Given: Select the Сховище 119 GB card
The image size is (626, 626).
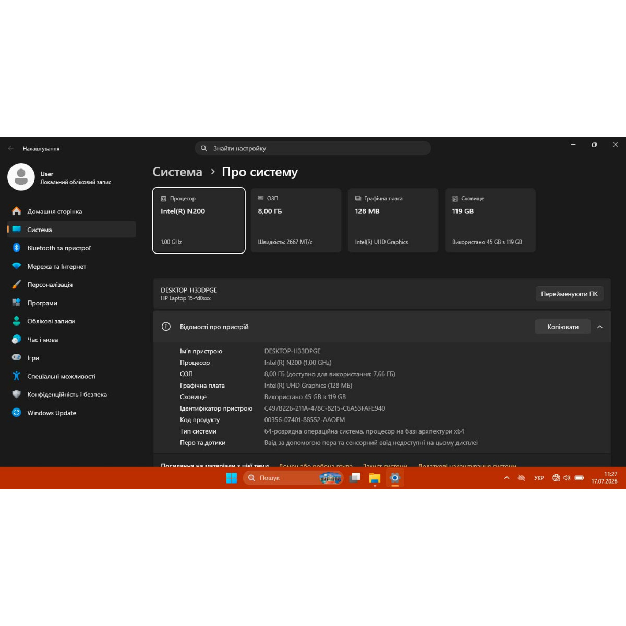Looking at the screenshot, I should click(490, 221).
